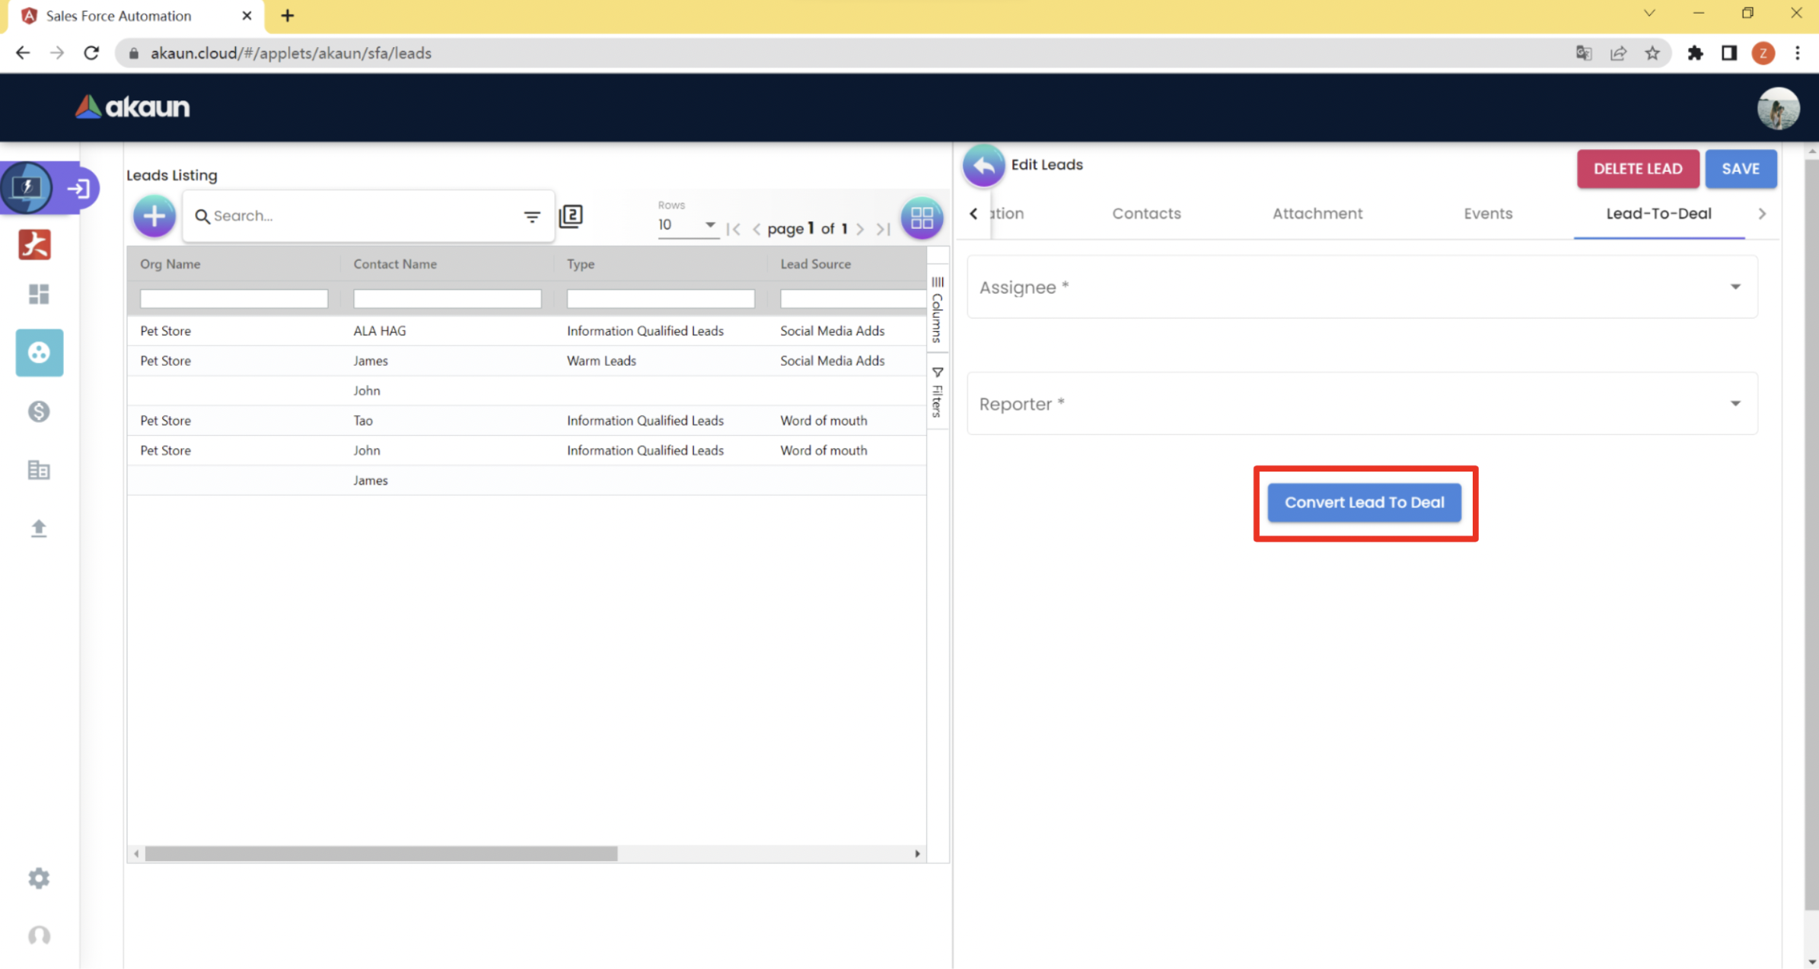Screen dimensions: 1819x969
Task: Switch to the Attachment tab
Action: tap(1317, 214)
